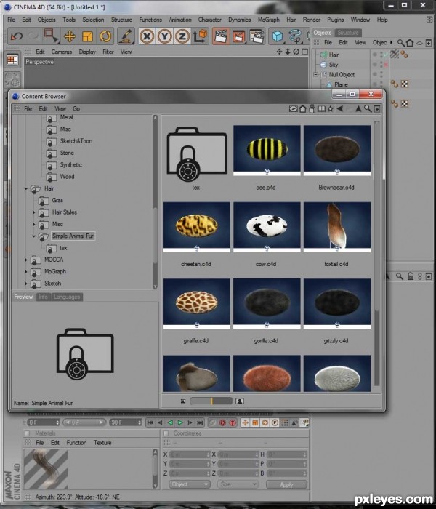
Task: Select the giraffe.c4d thumbnail
Action: point(197,303)
